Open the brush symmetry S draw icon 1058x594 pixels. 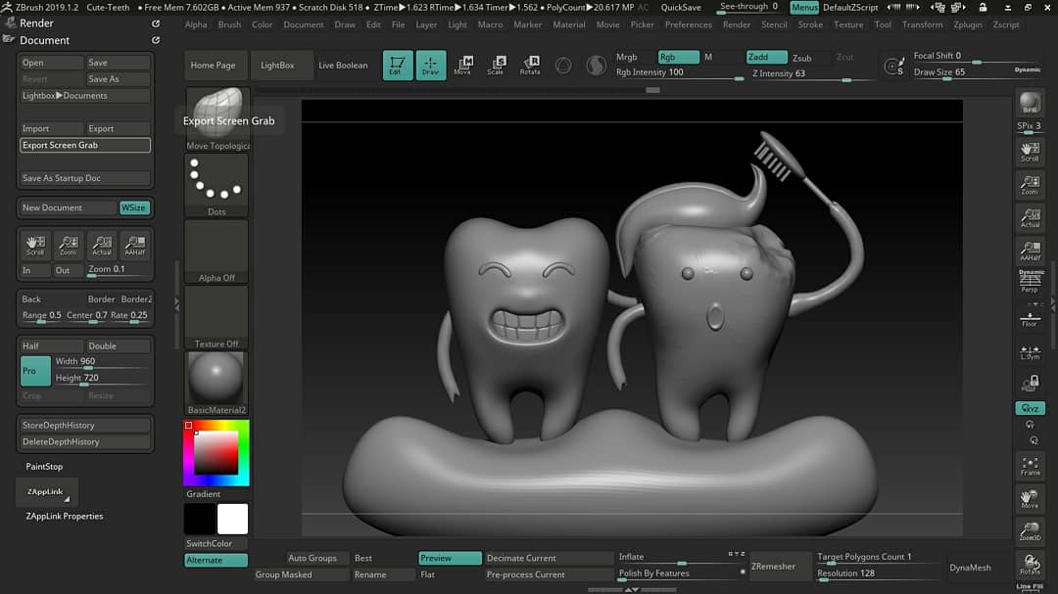tap(894, 67)
